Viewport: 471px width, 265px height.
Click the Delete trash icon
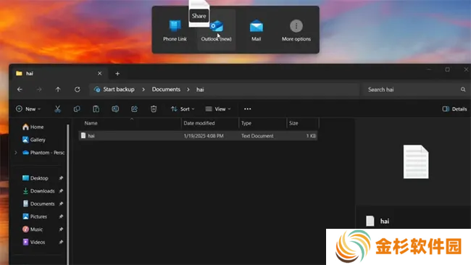pos(154,109)
